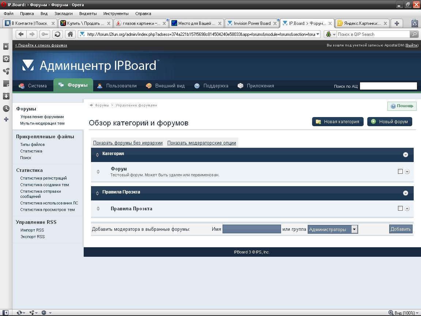Open the closed tabs trash icon
This screenshot has width=421, height=316.
[415, 23]
